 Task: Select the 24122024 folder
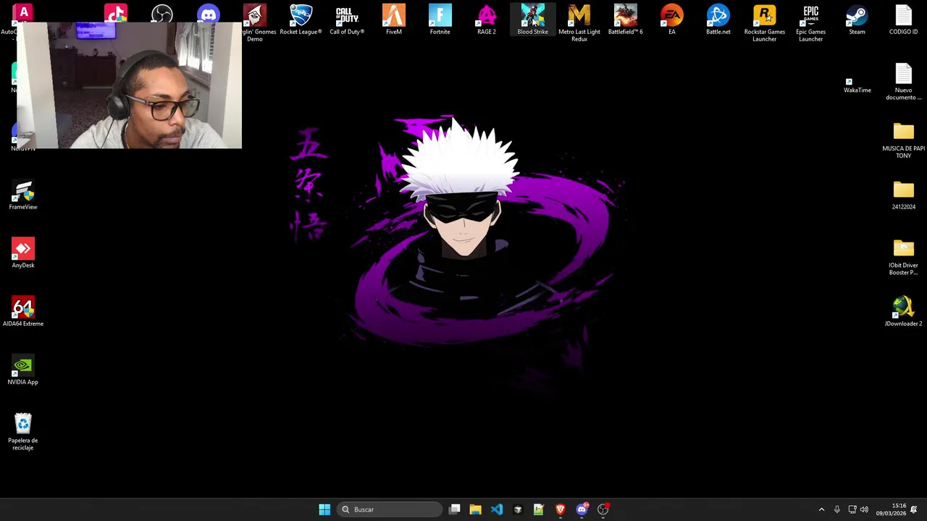pos(904,195)
